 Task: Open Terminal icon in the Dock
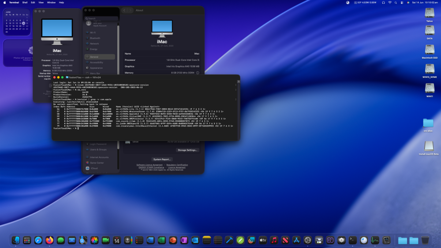pyautogui.click(x=352, y=240)
